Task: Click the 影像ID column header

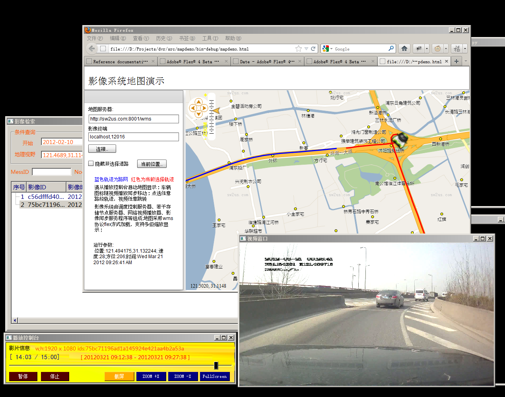Action: click(46, 187)
